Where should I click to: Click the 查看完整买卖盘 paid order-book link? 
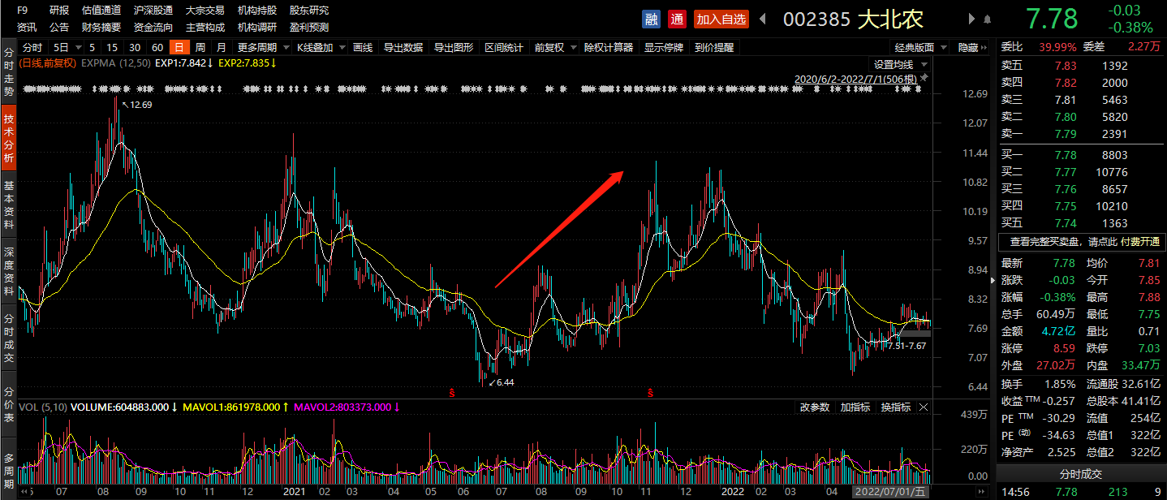[1082, 242]
